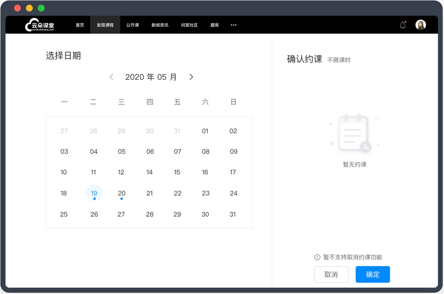Select May 19 highlighted date

[x=94, y=193]
